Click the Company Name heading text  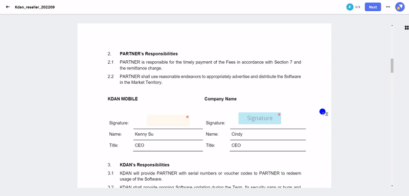pos(220,99)
